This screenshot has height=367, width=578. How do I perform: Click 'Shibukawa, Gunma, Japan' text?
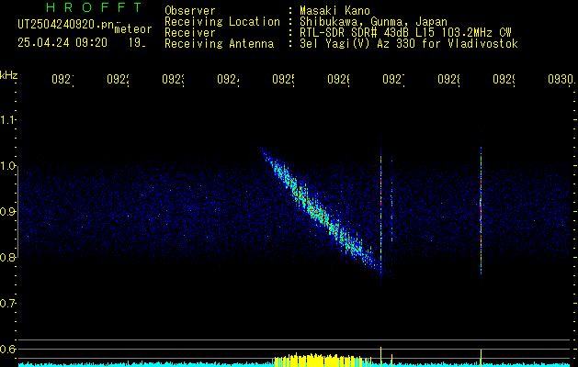[373, 22]
